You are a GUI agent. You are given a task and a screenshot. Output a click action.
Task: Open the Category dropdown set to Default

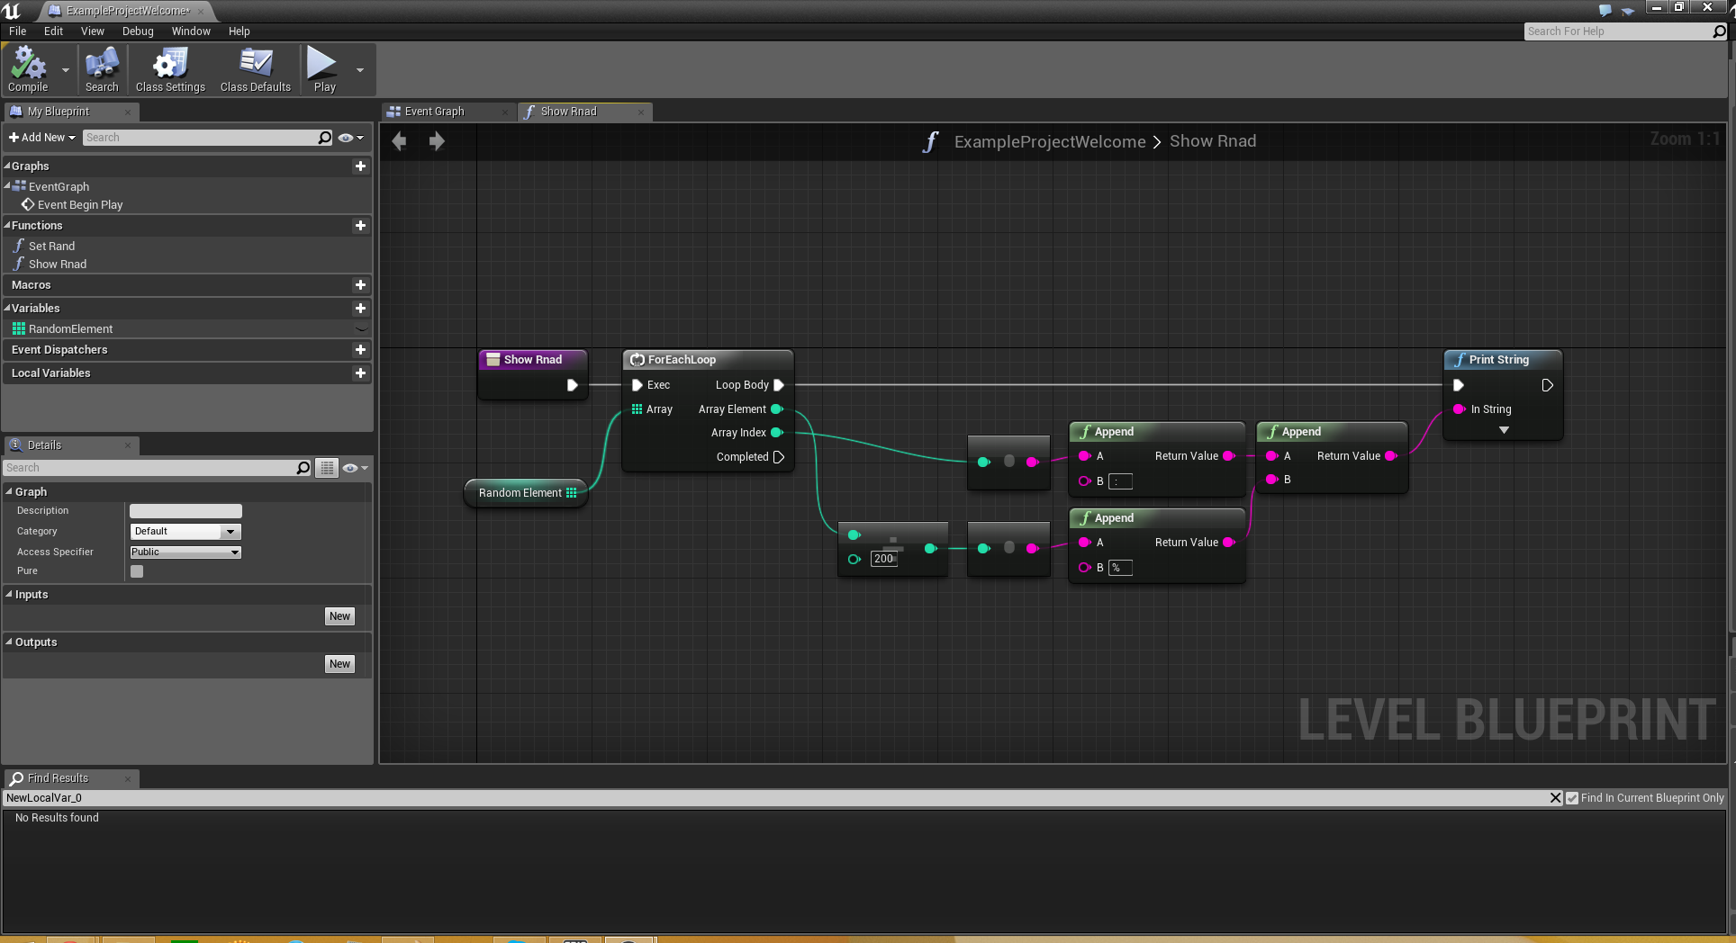(185, 532)
